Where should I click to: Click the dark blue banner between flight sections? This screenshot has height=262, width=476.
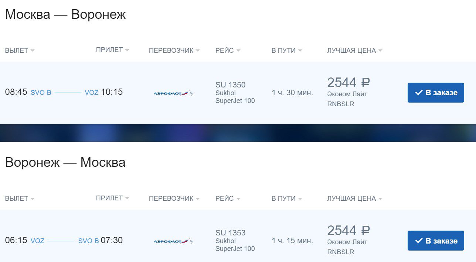click(x=238, y=133)
